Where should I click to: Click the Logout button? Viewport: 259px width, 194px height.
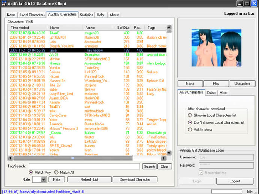click(x=235, y=181)
